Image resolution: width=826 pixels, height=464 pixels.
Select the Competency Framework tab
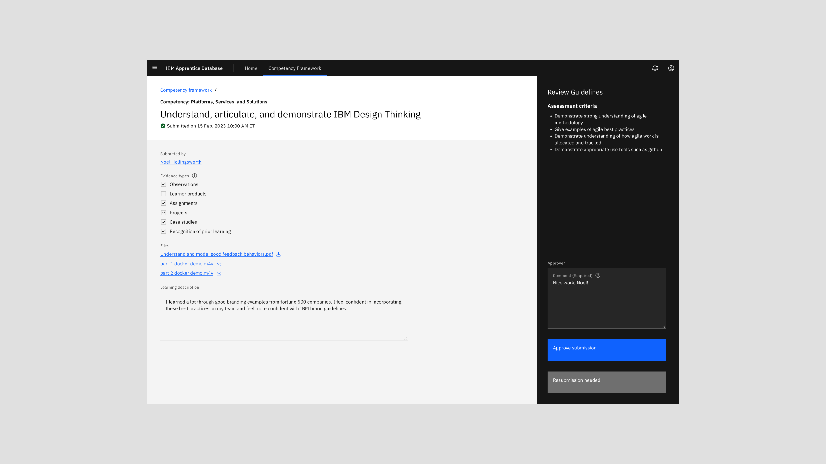point(295,68)
